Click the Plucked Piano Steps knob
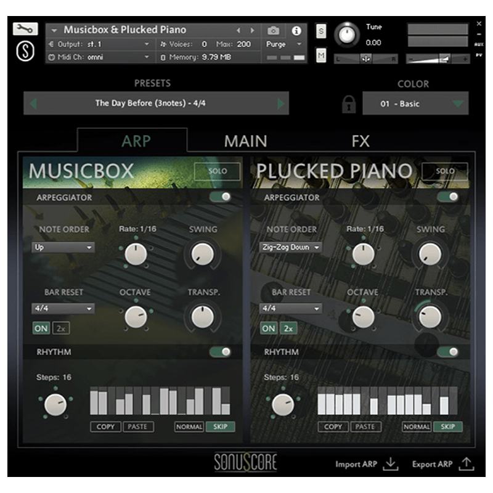Image resolution: width=493 pixels, height=493 pixels. click(x=283, y=405)
